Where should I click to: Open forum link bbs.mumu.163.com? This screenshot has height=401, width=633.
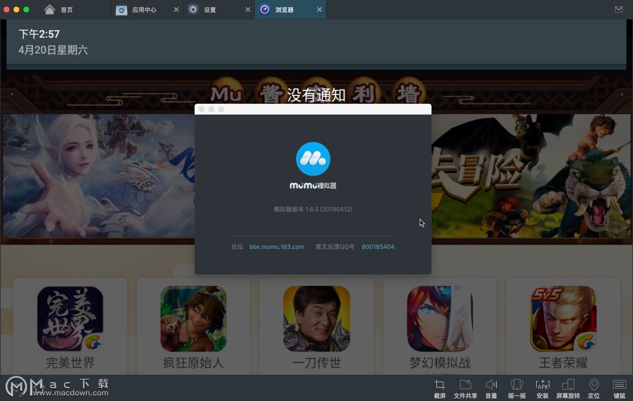coord(277,246)
